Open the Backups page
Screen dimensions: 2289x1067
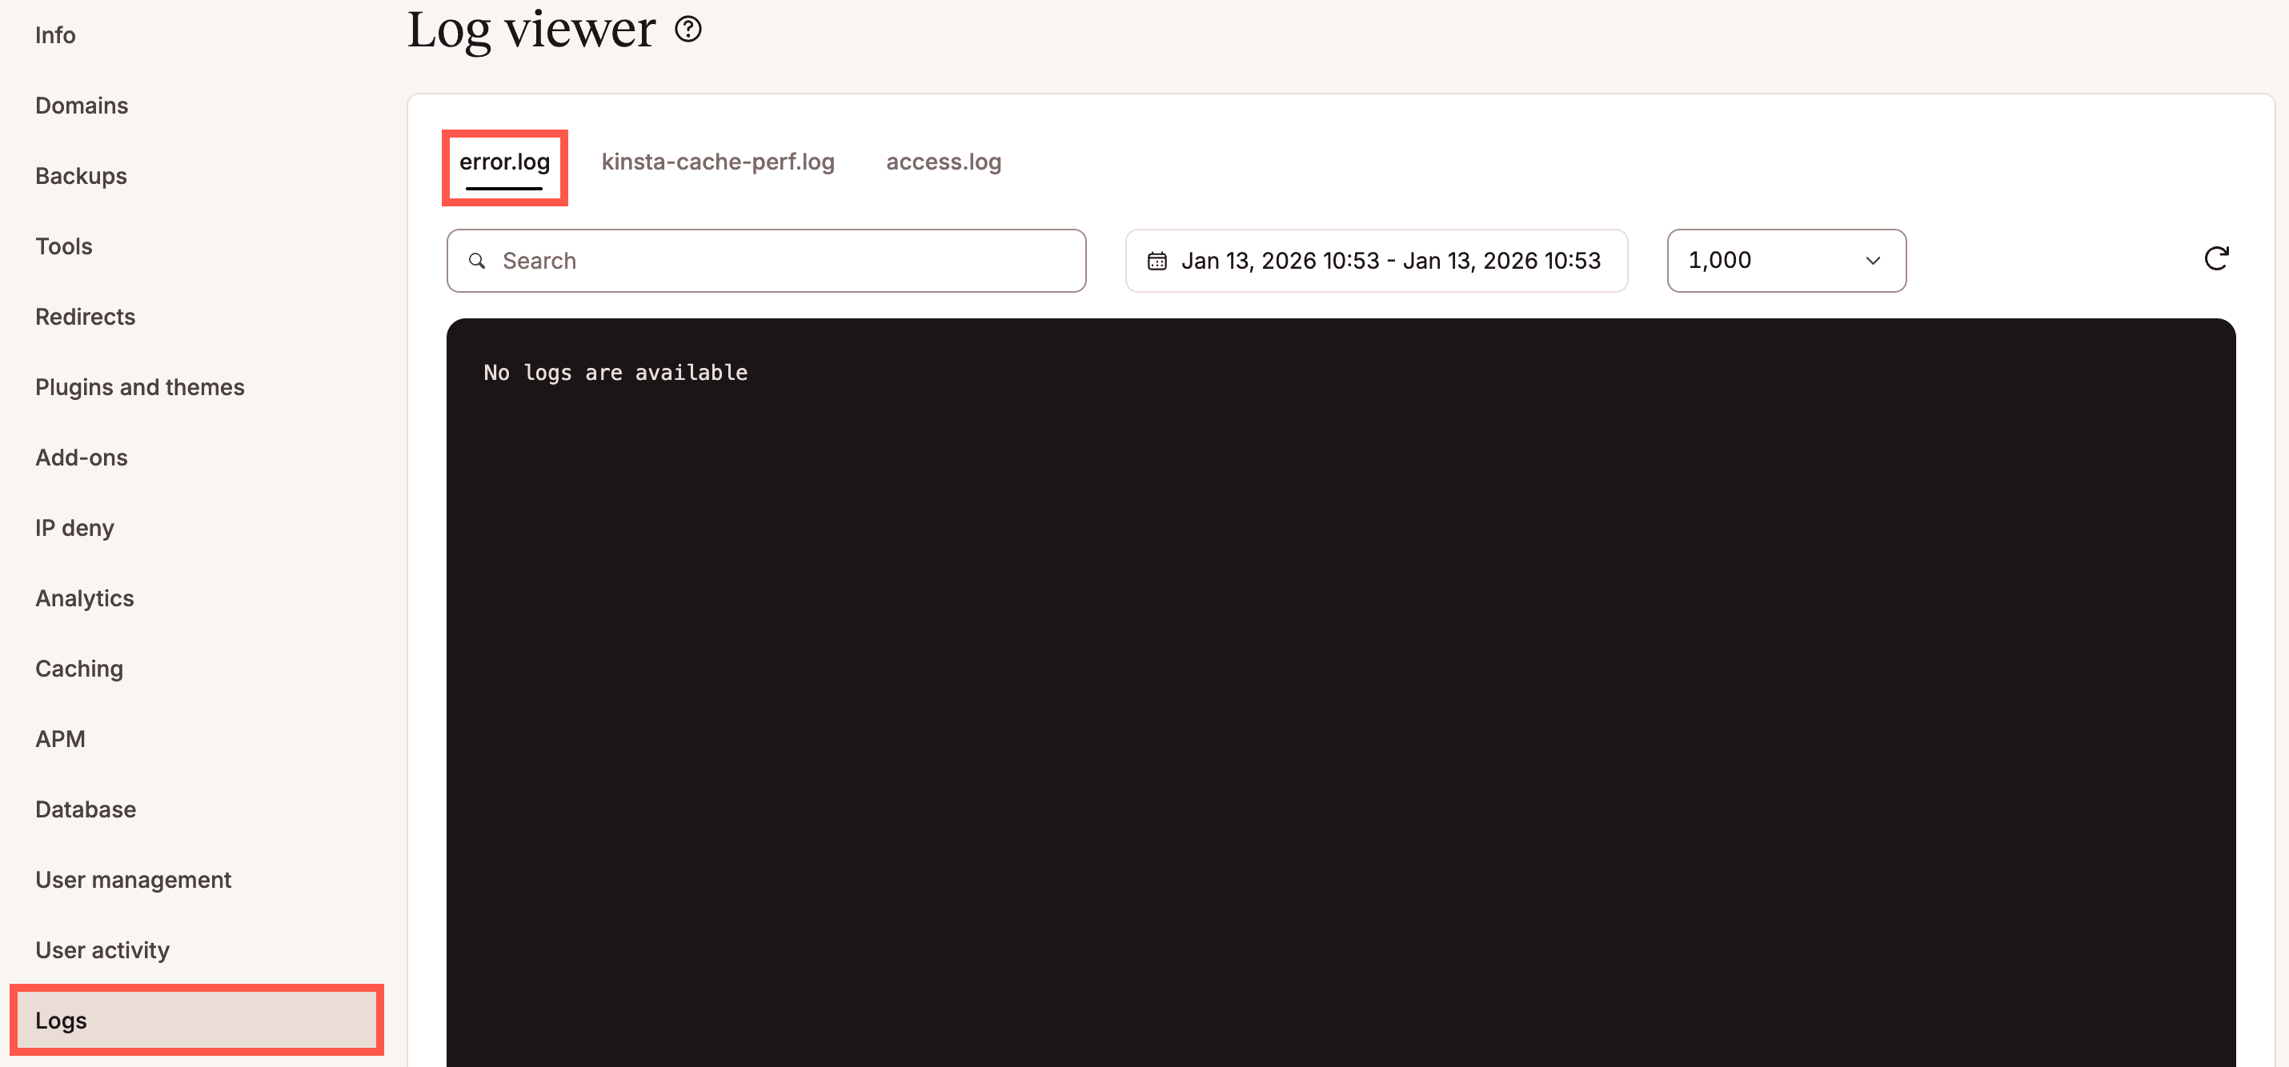(81, 175)
